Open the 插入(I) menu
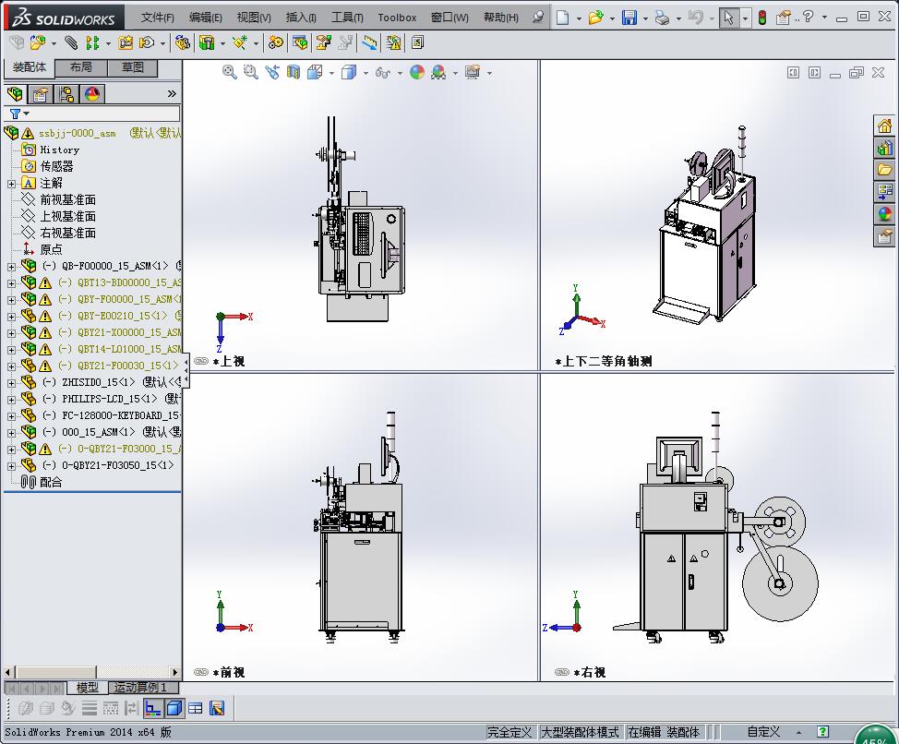Image resolution: width=899 pixels, height=744 pixels. 301,18
